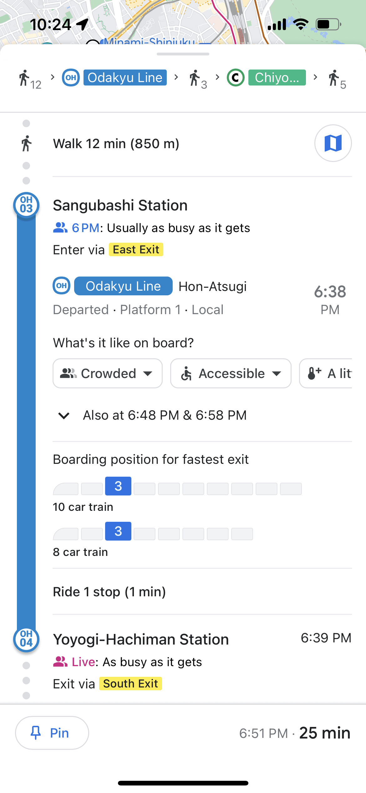Tap the OH Odakyu icon in route summary
Viewport: 366px width, 793px height.
71,78
